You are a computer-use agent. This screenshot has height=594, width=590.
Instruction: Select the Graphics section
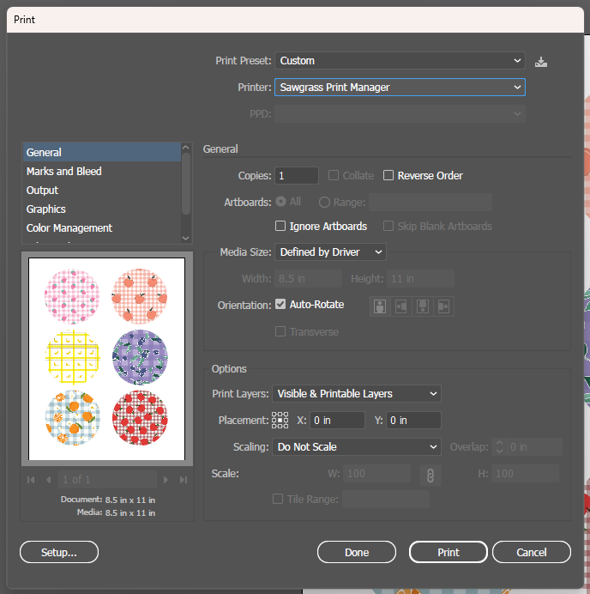pyautogui.click(x=102, y=209)
